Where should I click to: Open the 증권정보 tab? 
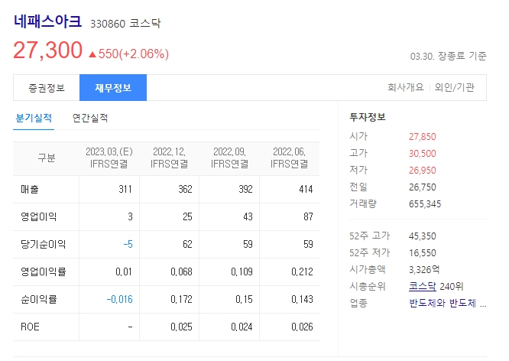click(47, 88)
